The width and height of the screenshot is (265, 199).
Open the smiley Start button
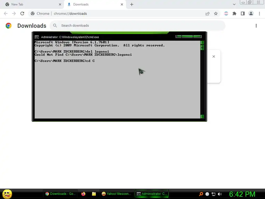pos(7,194)
